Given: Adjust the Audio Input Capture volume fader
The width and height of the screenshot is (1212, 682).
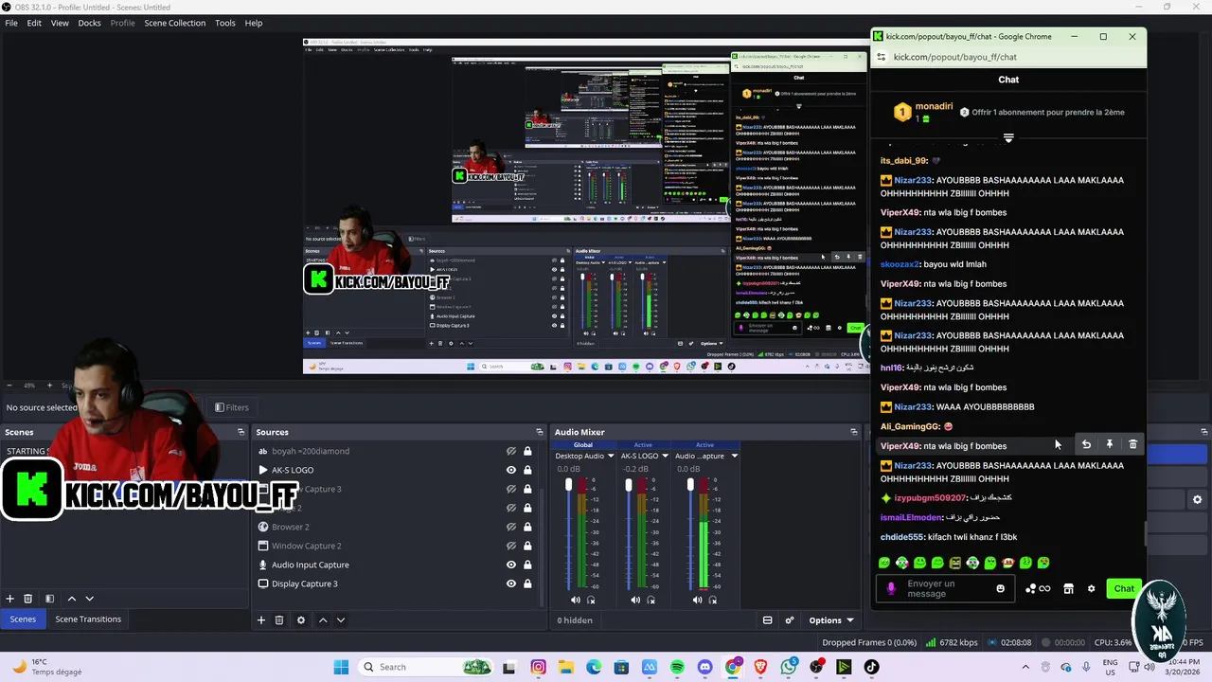Looking at the screenshot, I should click(690, 485).
